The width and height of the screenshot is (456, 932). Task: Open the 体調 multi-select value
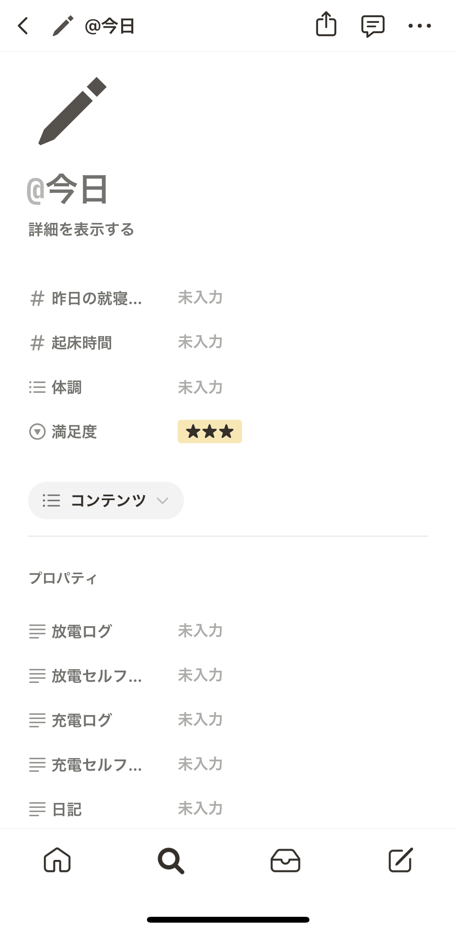coord(200,387)
